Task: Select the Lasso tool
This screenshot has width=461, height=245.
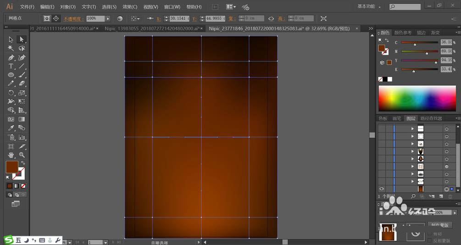Action: tap(22, 48)
